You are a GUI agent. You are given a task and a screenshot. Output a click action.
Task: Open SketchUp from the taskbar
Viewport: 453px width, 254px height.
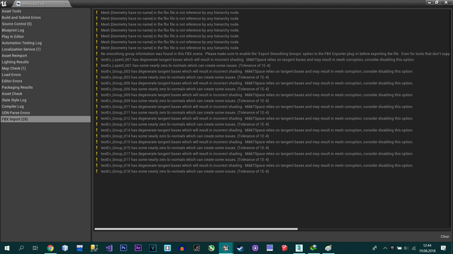tap(285, 248)
